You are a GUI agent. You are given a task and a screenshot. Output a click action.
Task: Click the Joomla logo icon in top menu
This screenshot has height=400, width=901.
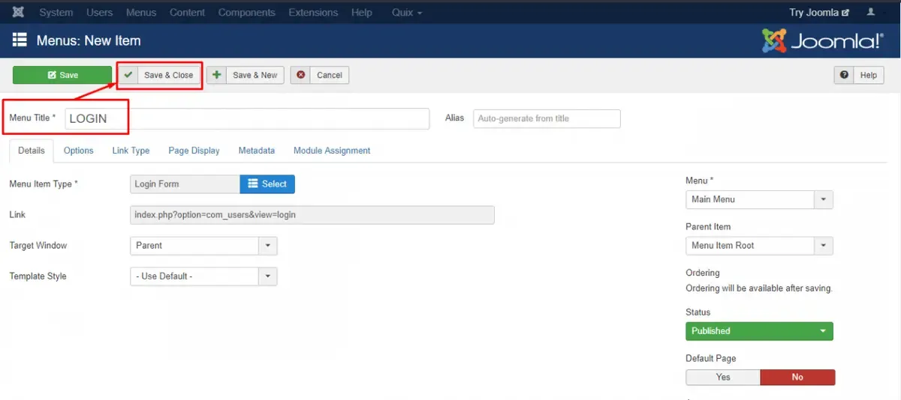click(x=19, y=12)
